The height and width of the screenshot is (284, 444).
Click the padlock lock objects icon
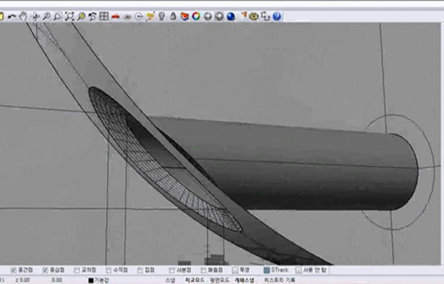[172, 17]
